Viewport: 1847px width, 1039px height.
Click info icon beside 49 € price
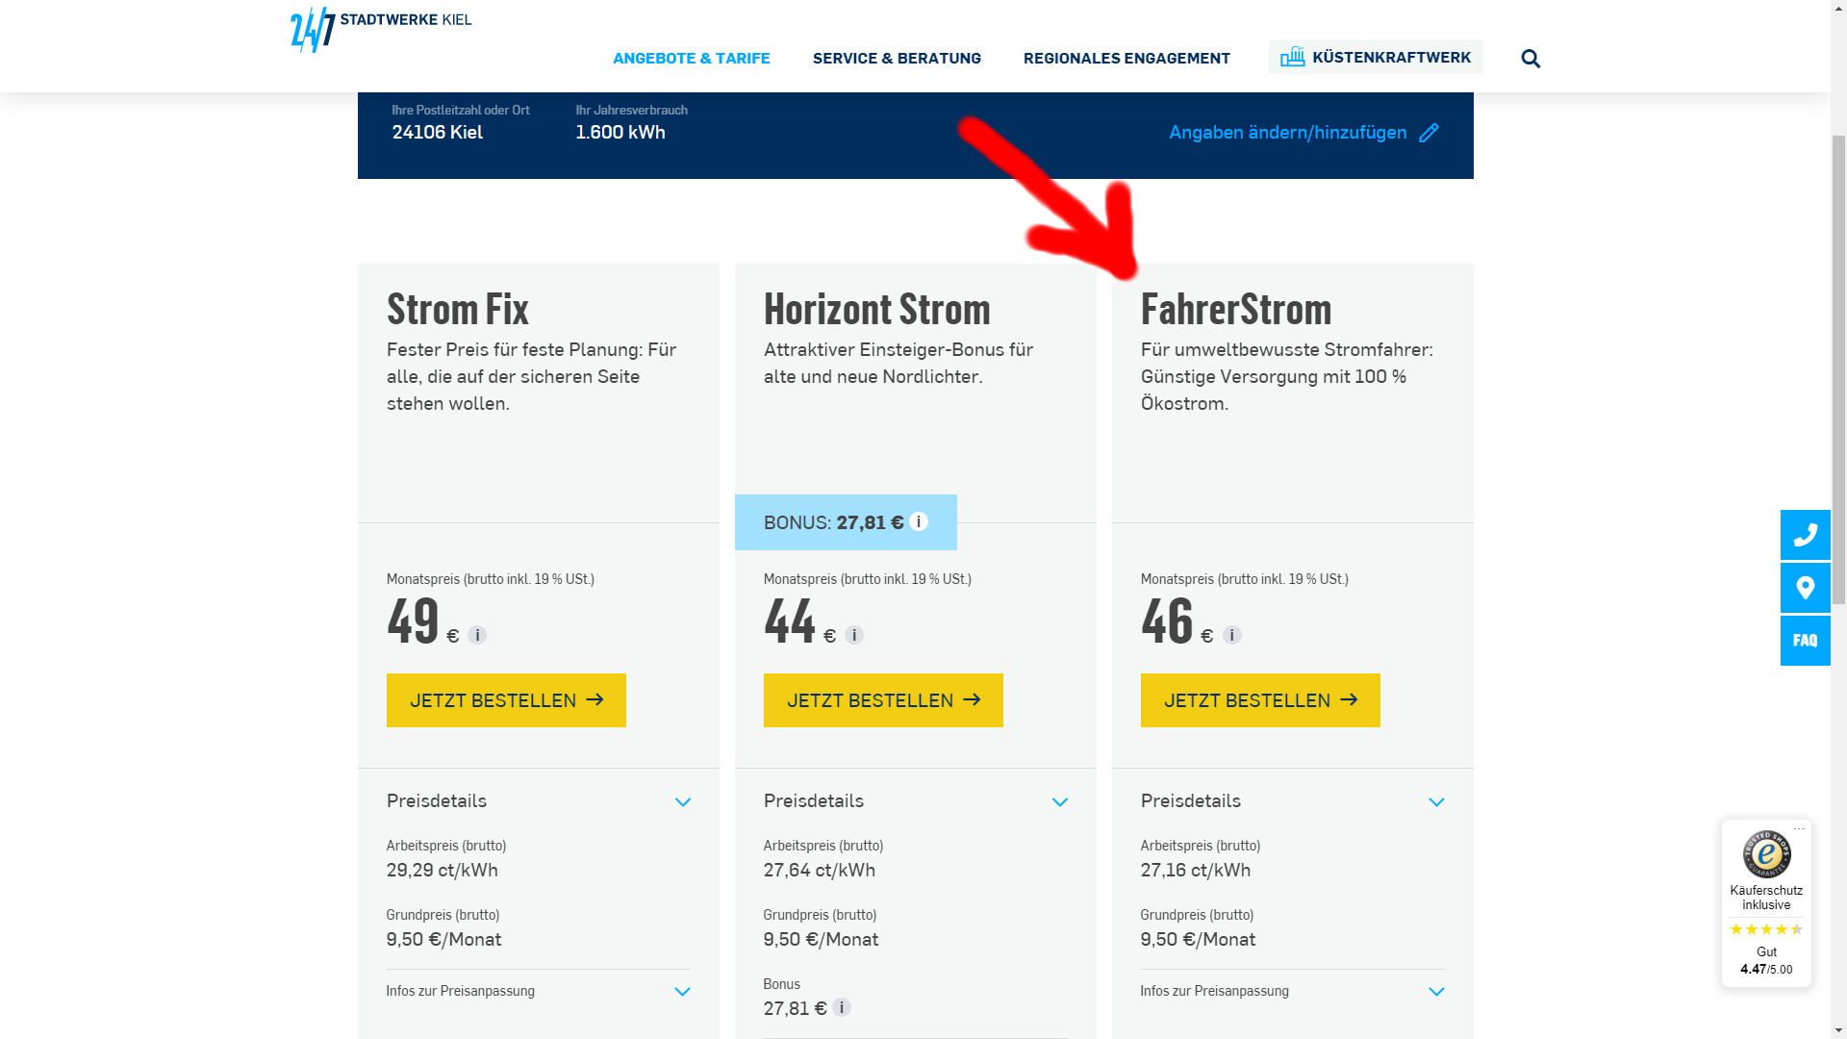pos(477,635)
